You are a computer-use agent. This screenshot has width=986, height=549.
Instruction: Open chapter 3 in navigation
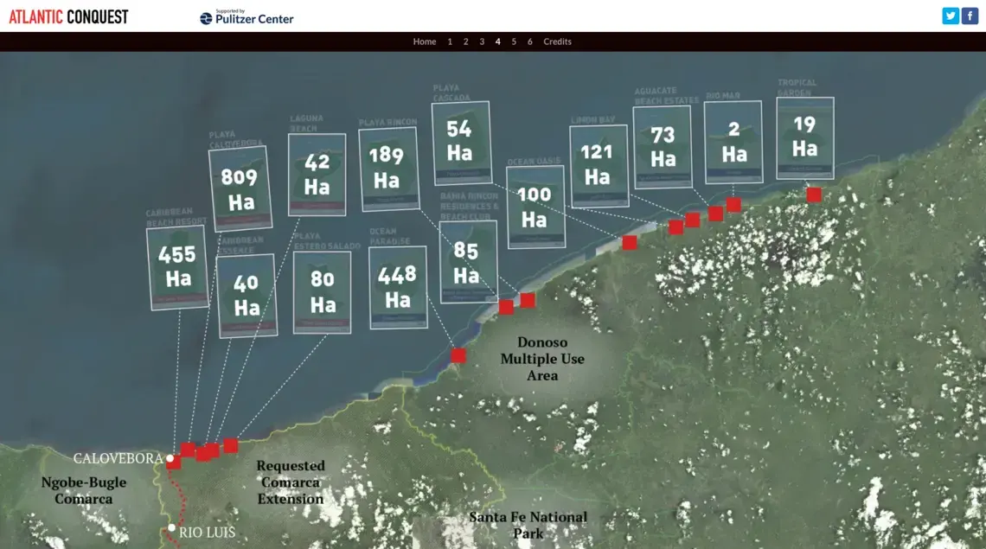(x=482, y=41)
